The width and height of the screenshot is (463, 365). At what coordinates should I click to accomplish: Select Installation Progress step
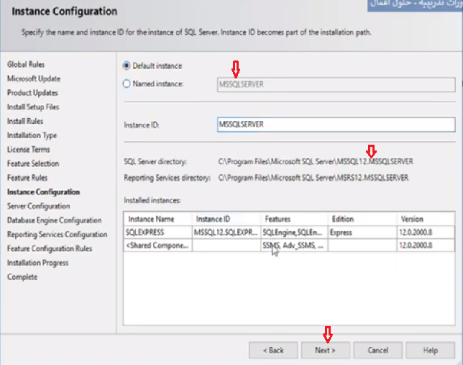[38, 263]
